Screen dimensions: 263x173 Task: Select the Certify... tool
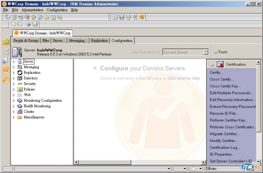pos(216,73)
